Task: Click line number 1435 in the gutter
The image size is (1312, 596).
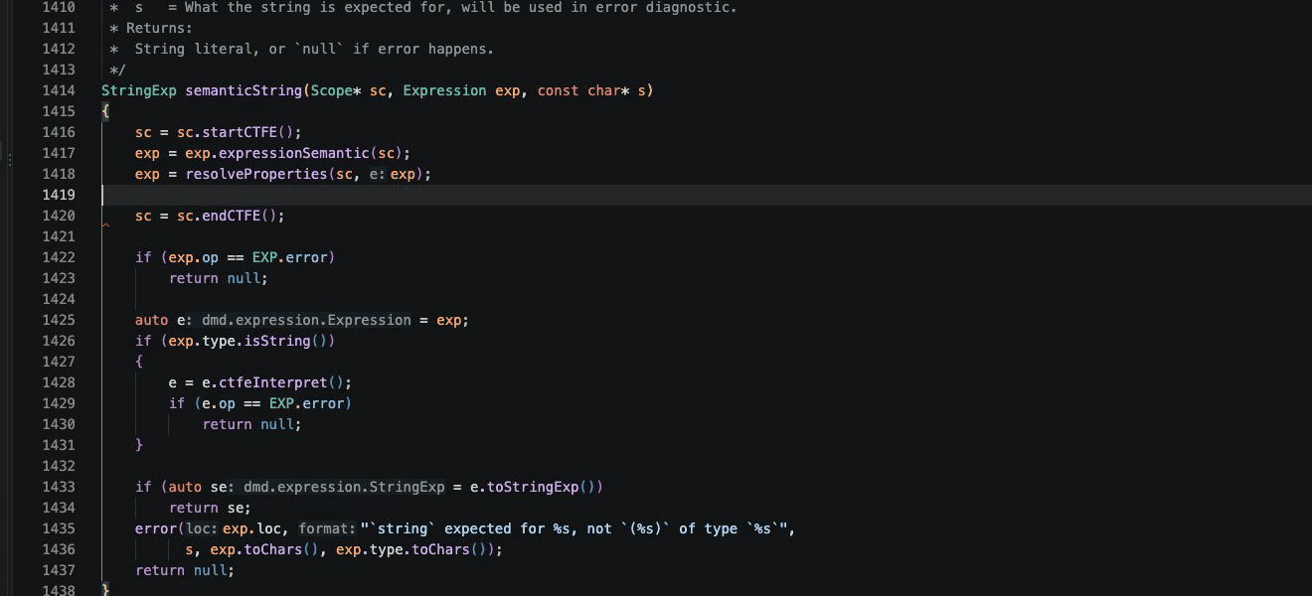Action: [x=58, y=528]
